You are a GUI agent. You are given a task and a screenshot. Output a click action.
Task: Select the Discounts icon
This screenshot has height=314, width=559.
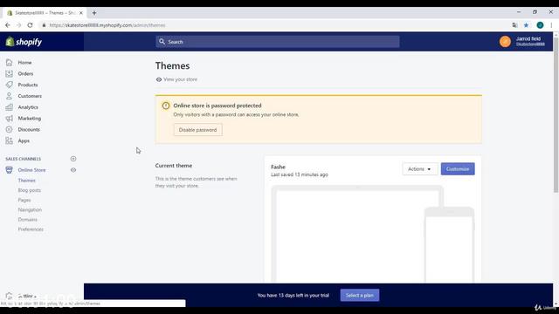(10, 130)
